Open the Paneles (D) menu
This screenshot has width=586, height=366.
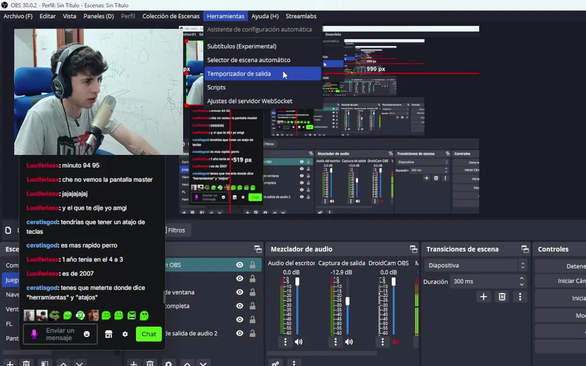98,16
